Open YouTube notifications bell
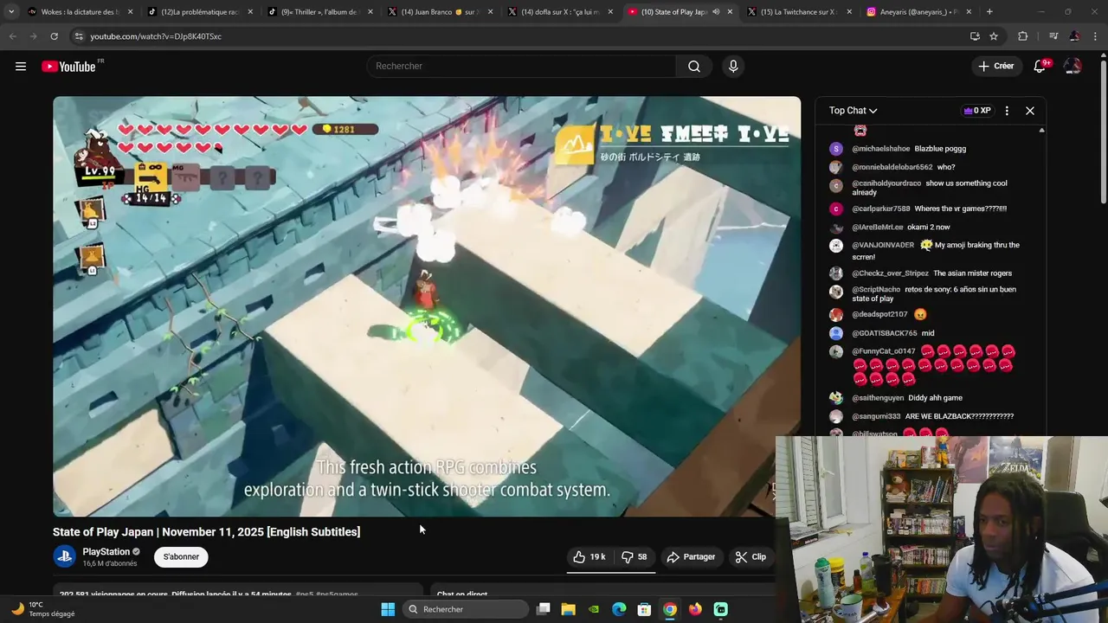 pyautogui.click(x=1040, y=67)
